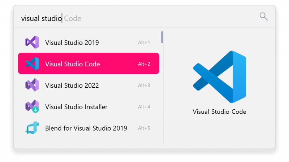Click the search magnifier icon
The height and width of the screenshot is (162, 289).
tap(264, 16)
